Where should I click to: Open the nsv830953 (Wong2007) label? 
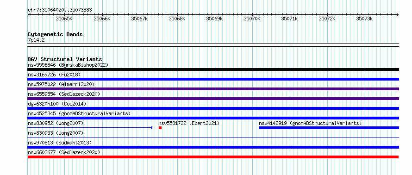coord(56,133)
